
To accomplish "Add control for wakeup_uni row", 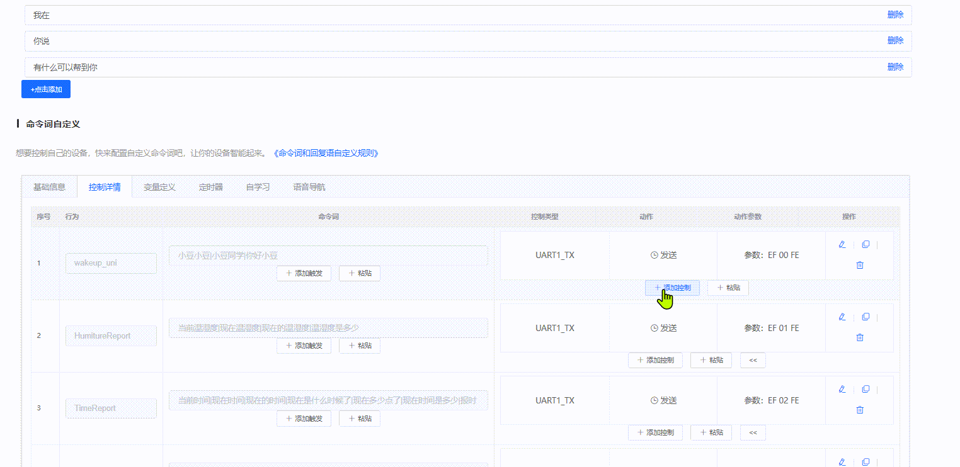I will coord(672,288).
